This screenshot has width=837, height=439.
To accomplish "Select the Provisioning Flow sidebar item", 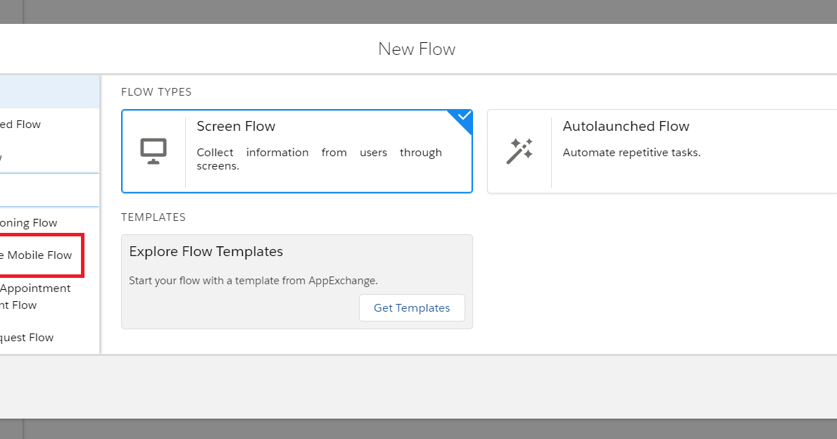I will (x=30, y=223).
